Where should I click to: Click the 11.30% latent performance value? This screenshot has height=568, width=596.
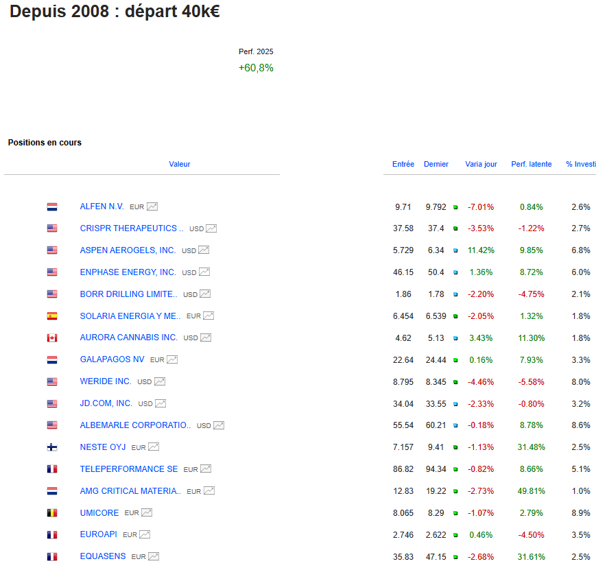pos(532,338)
